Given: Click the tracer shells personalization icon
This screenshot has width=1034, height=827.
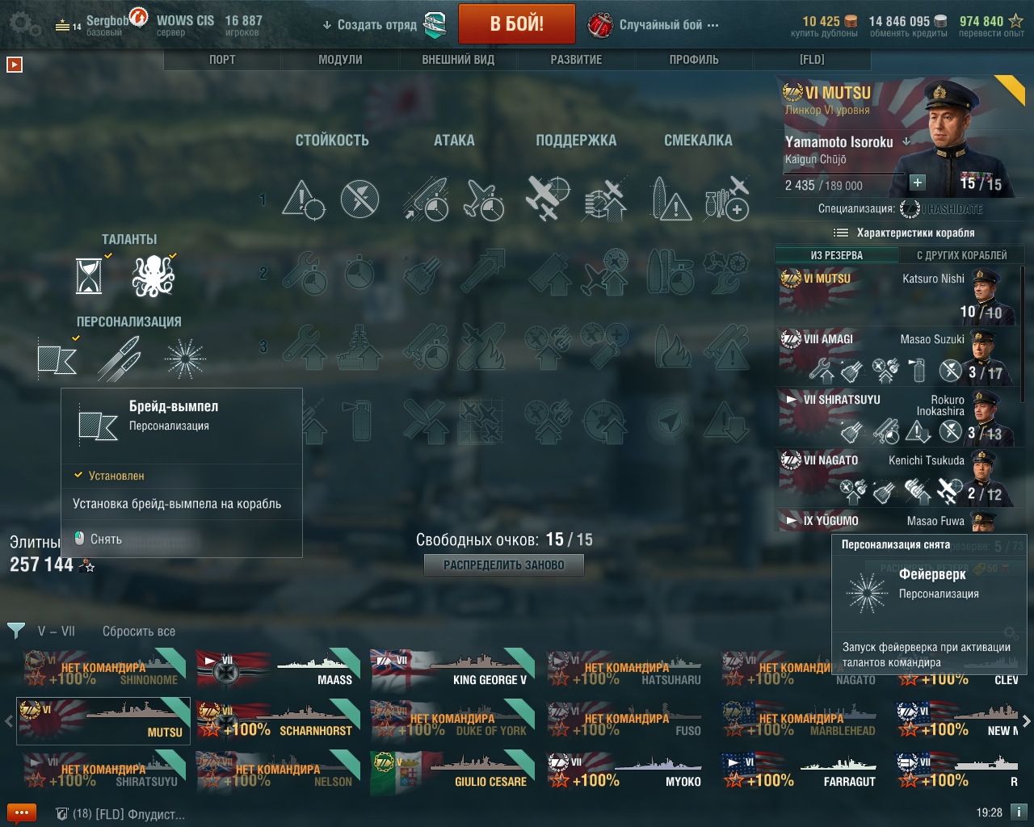Looking at the screenshot, I should pyautogui.click(x=120, y=359).
